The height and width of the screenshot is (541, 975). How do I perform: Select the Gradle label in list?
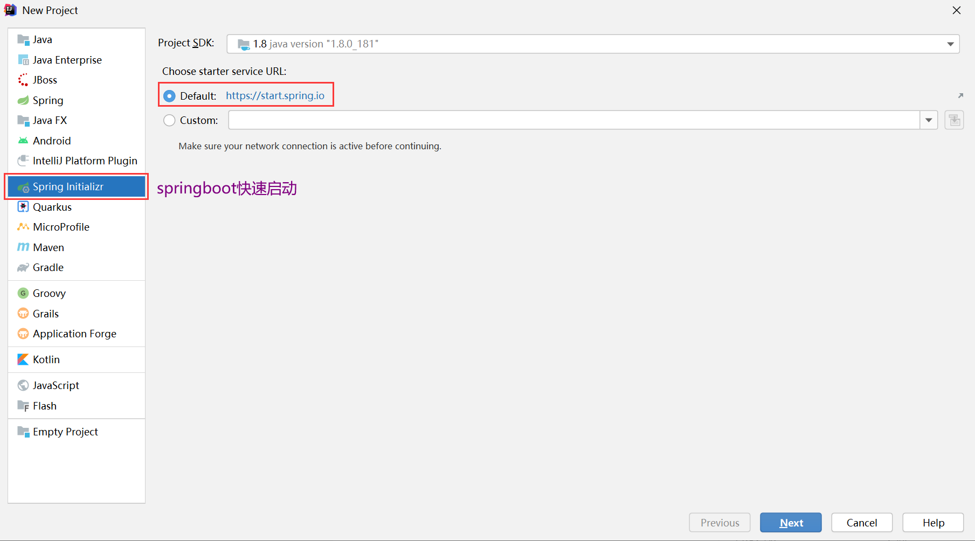[48, 267]
